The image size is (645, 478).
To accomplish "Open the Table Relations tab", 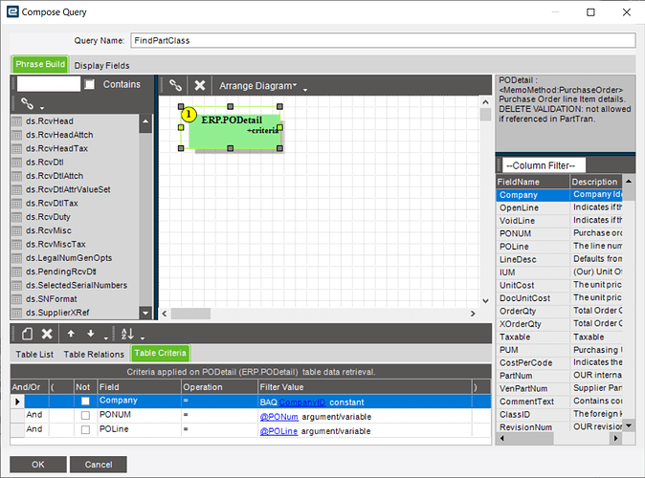I will tap(94, 355).
